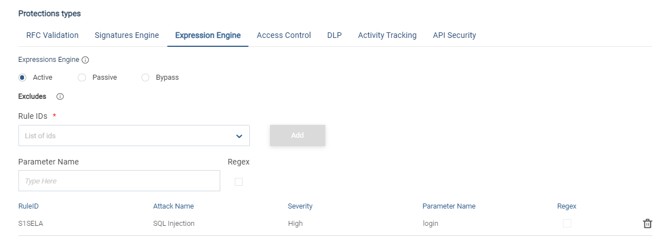The width and height of the screenshot is (668, 242).
Task: Click the Attack Name column header
Action: (173, 206)
